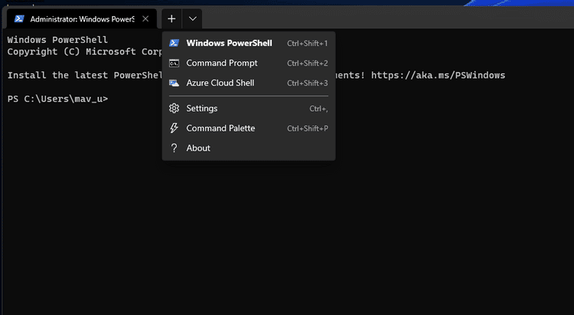The image size is (574, 315).
Task: Click the Command Palette lightning bolt icon
Action: pos(174,128)
